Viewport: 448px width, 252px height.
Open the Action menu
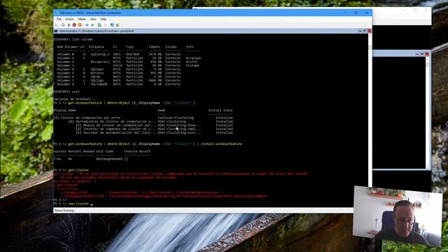69,19
